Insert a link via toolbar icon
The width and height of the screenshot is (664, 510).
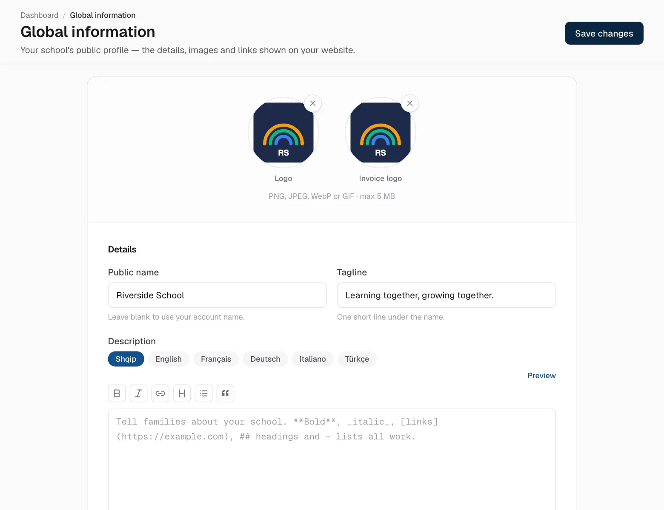coord(160,393)
